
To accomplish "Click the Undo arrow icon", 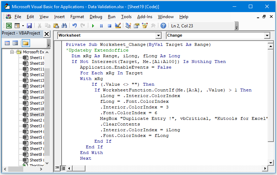I will coord(75,26).
